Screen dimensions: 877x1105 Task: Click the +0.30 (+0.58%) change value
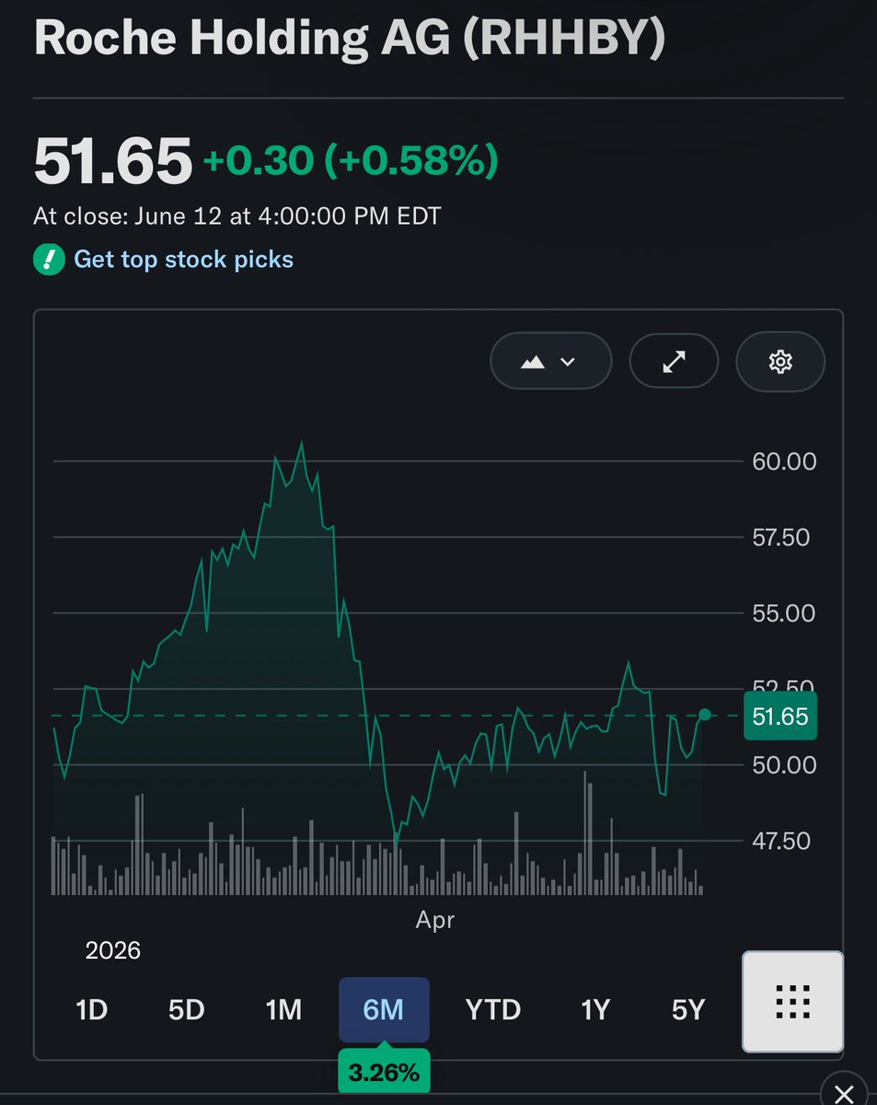[x=351, y=162]
